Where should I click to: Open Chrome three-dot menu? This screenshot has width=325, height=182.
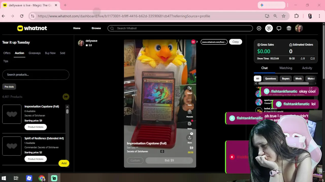click(x=319, y=16)
